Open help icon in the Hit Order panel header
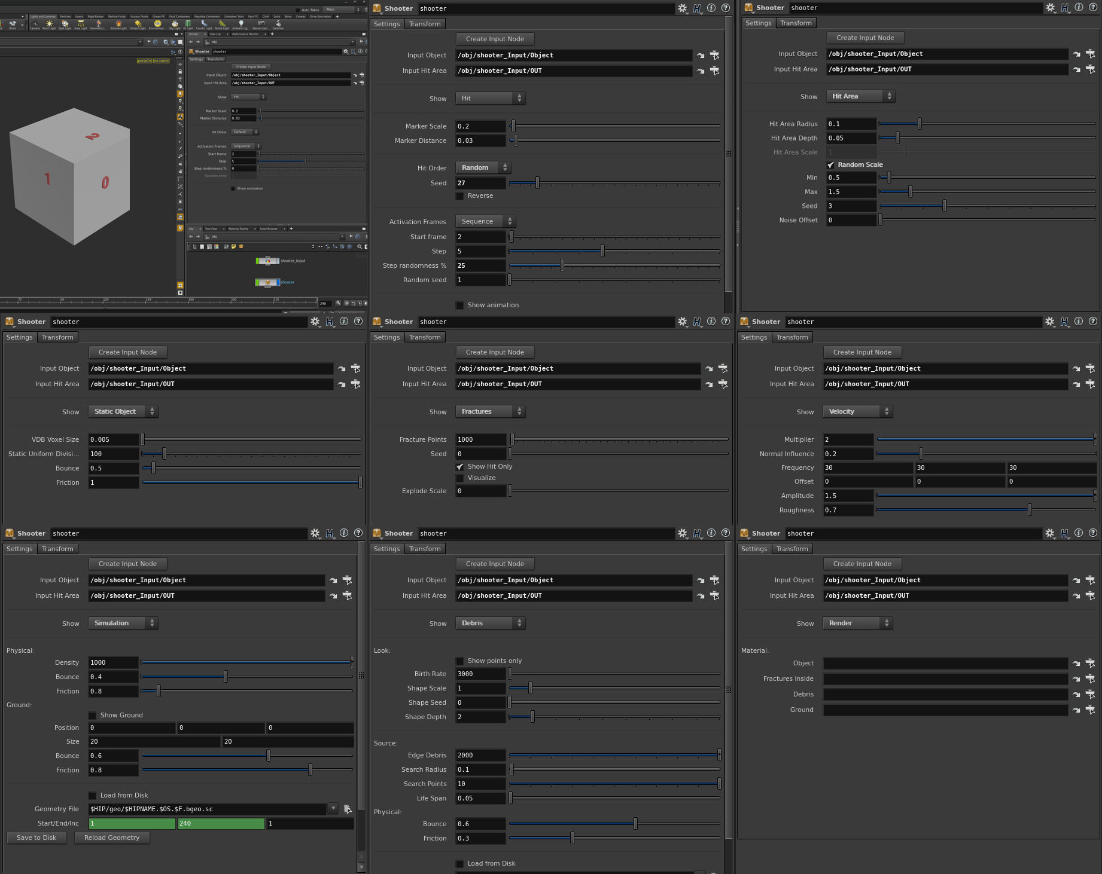Viewport: 1102px width, 874px height. click(x=725, y=8)
